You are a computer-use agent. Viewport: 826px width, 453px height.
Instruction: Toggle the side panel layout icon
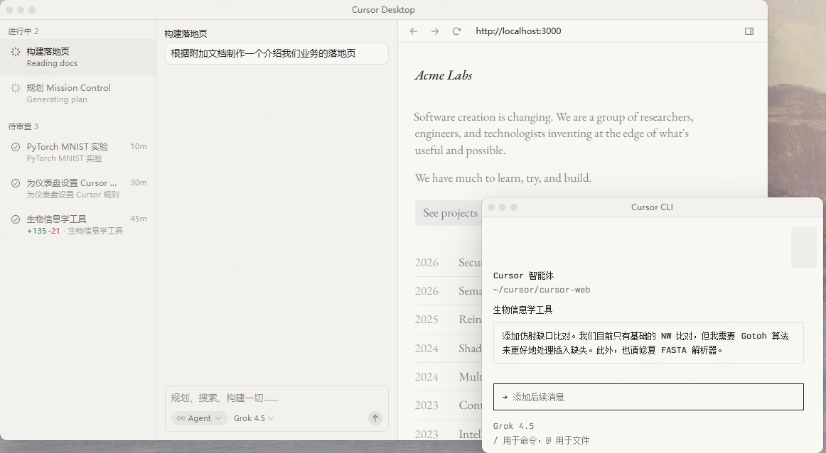(x=749, y=31)
